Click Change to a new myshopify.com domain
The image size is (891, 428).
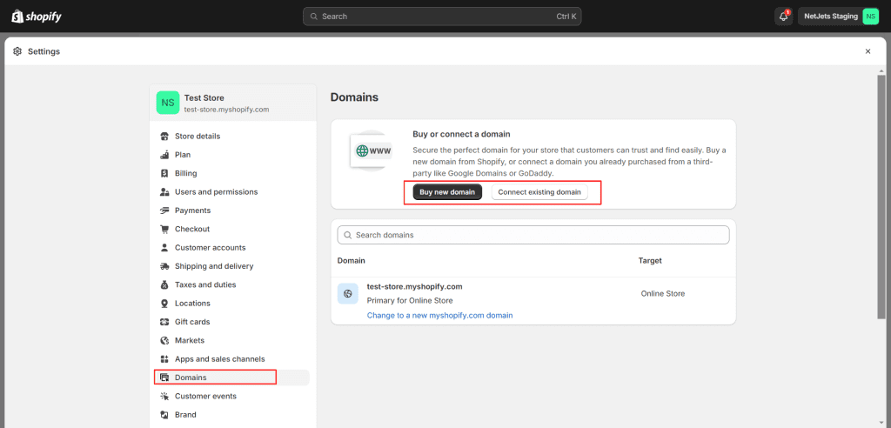[x=439, y=315]
